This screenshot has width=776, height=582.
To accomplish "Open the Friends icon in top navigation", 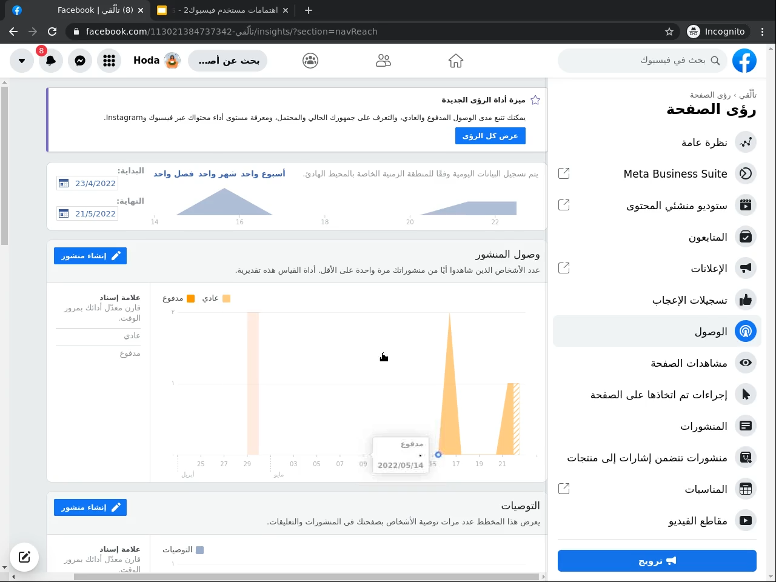I will point(383,61).
